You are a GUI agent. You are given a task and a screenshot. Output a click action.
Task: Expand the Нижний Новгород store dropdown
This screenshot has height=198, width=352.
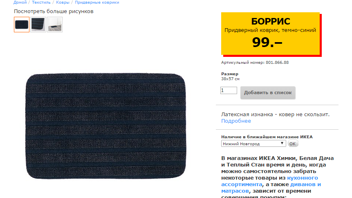click(x=253, y=144)
